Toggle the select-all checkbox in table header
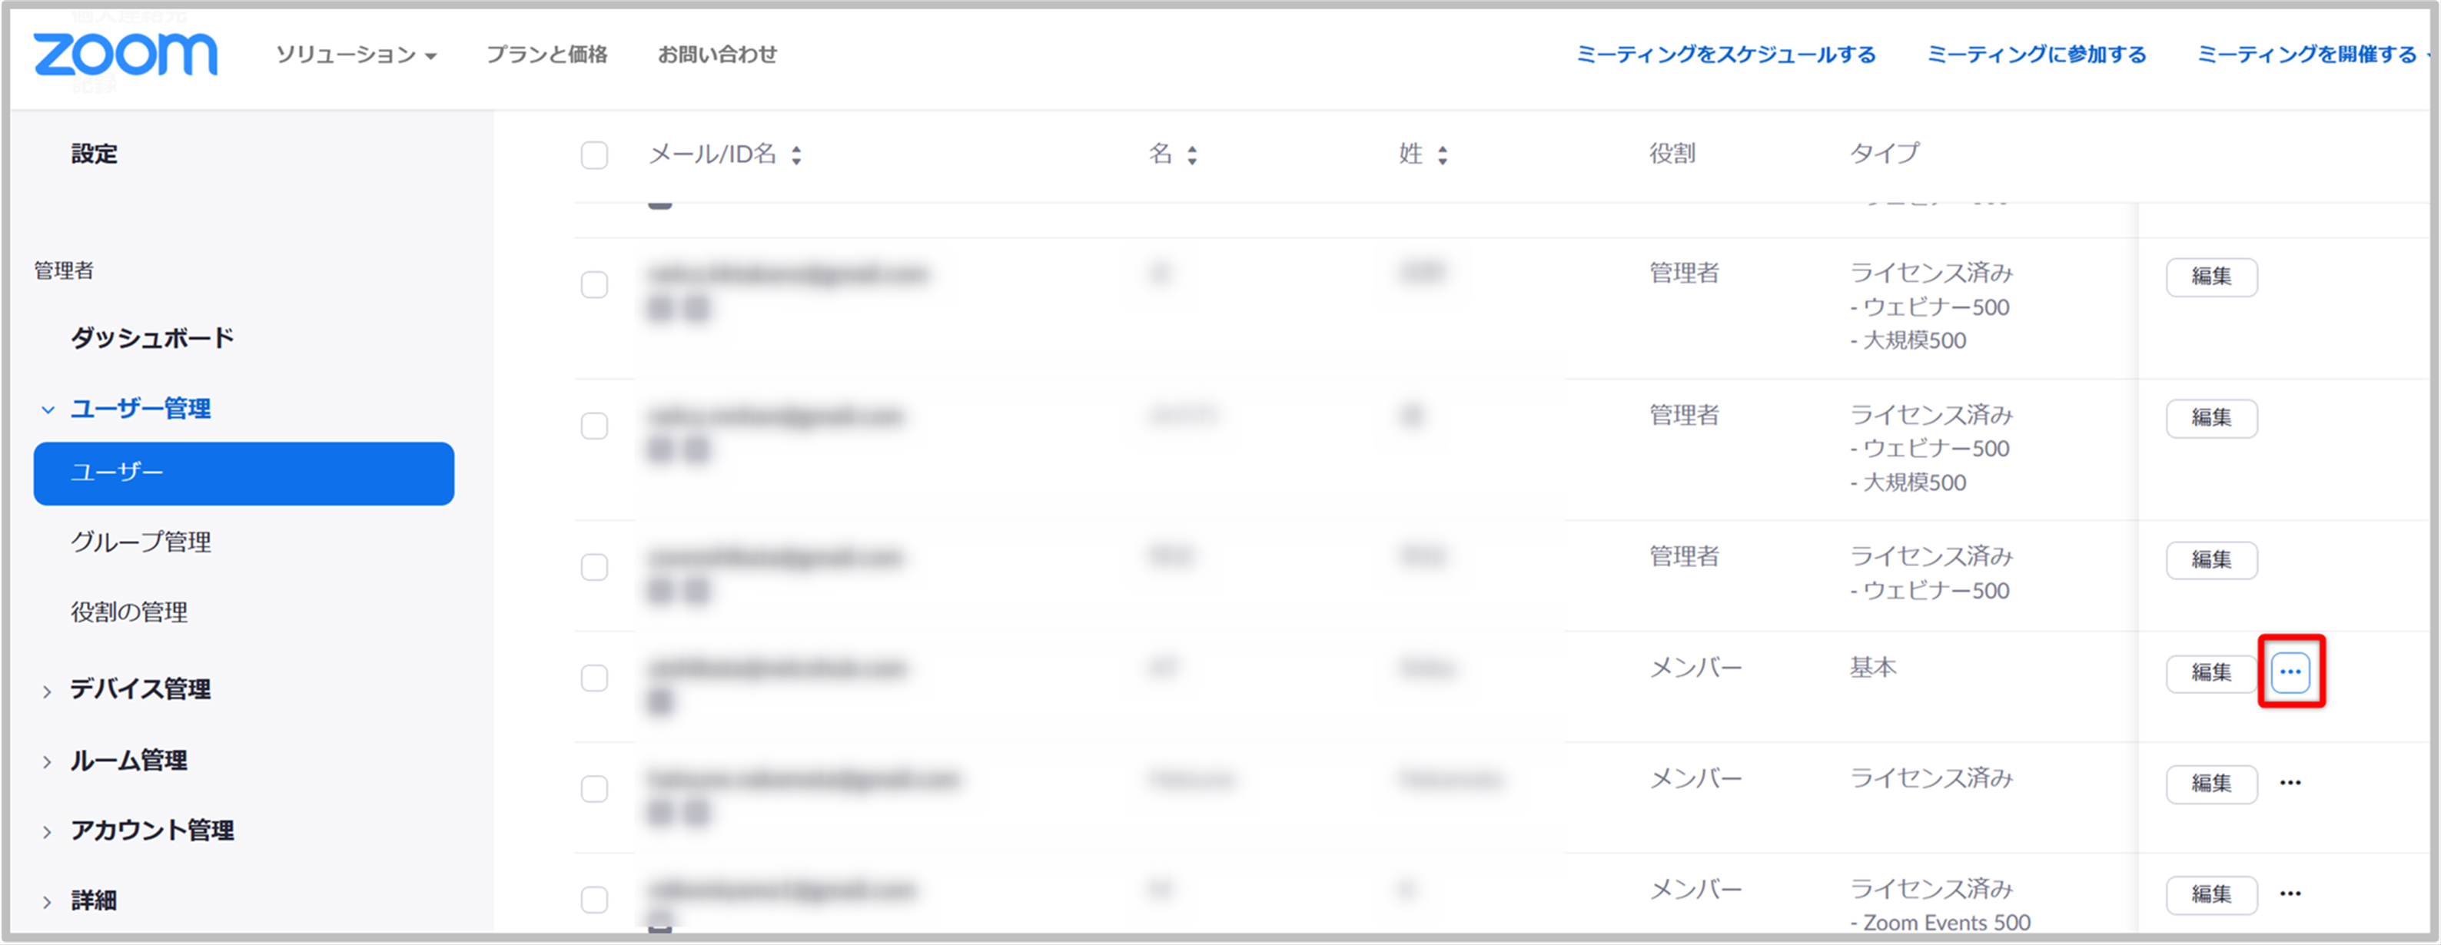 [x=594, y=155]
